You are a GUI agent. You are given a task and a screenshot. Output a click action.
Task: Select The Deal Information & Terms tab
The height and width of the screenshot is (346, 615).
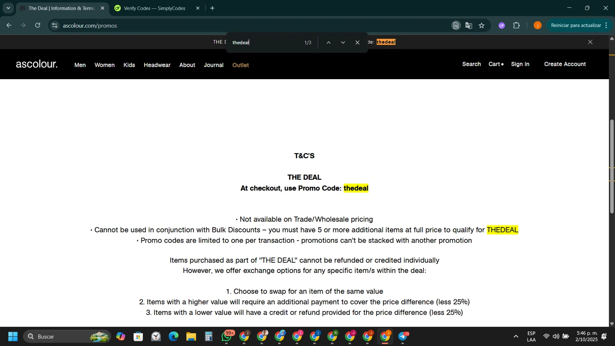[63, 8]
